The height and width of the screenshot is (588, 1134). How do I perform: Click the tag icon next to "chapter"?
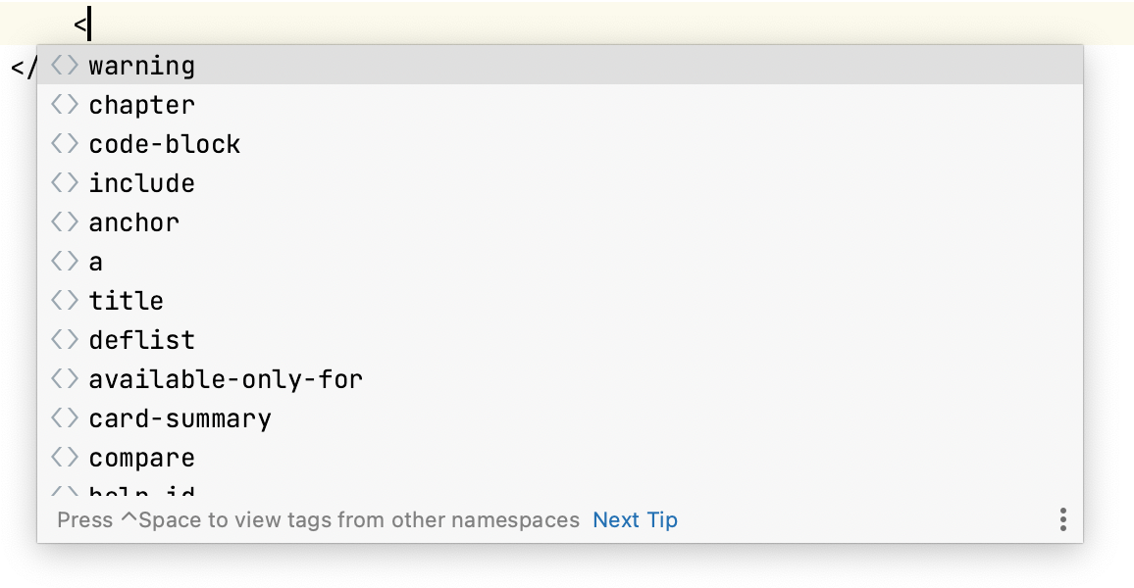click(x=64, y=104)
